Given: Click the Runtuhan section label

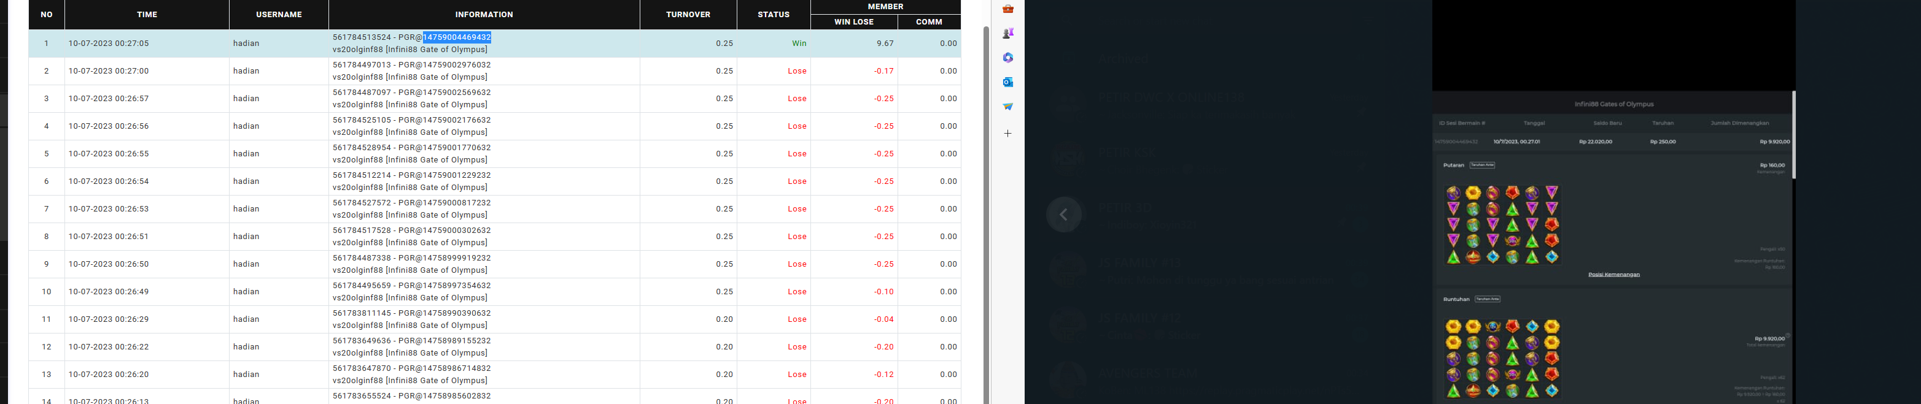Looking at the screenshot, I should (1456, 299).
